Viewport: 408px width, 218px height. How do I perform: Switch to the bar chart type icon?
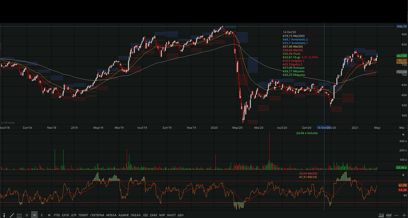389,215
